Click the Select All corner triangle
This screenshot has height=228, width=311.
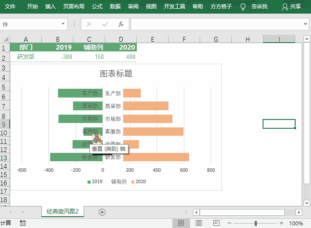(5, 39)
